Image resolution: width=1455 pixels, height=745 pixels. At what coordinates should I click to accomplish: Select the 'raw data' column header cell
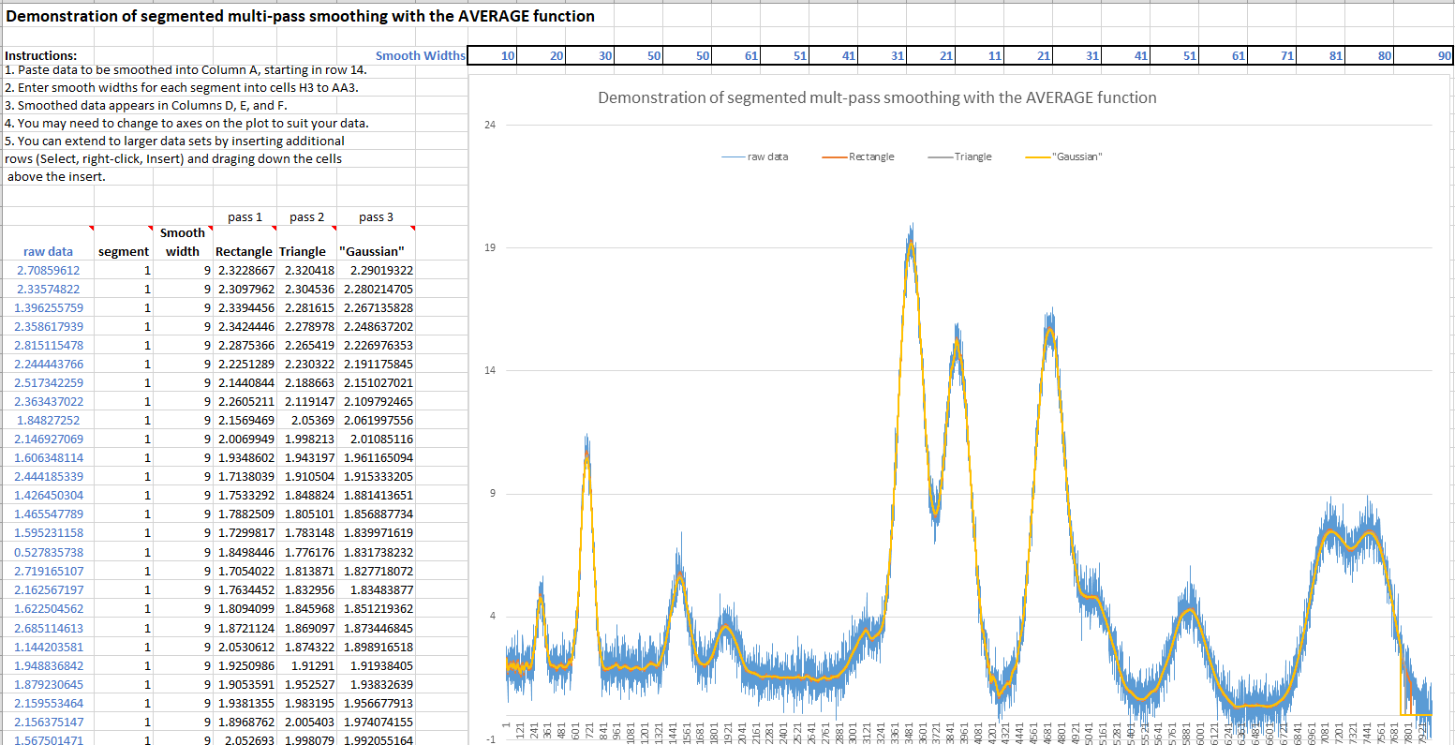48,251
